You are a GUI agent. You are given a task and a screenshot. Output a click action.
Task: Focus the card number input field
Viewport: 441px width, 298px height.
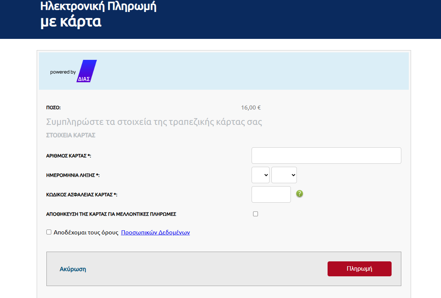pos(326,156)
